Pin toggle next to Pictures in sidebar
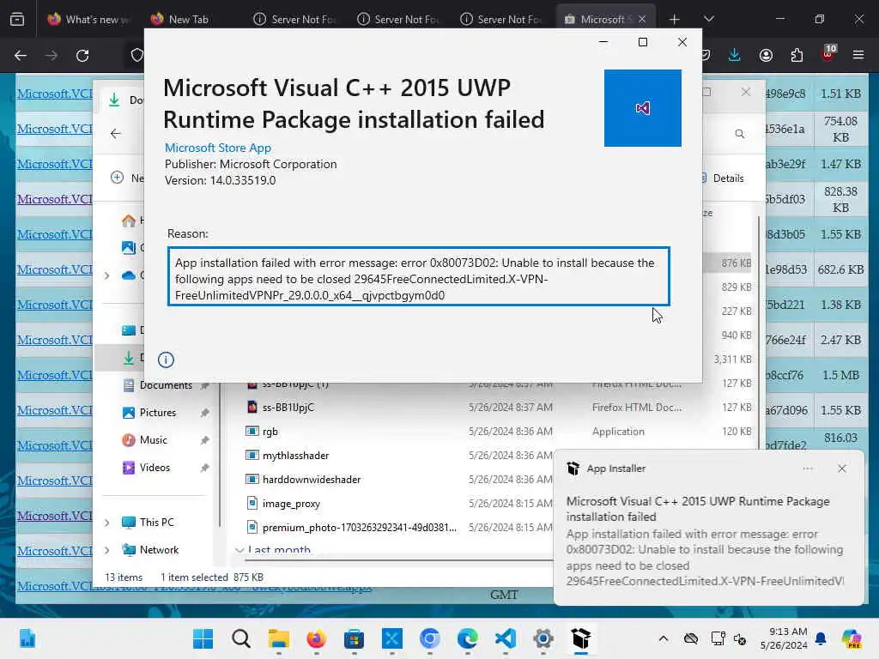Image resolution: width=879 pixels, height=659 pixels. point(204,413)
